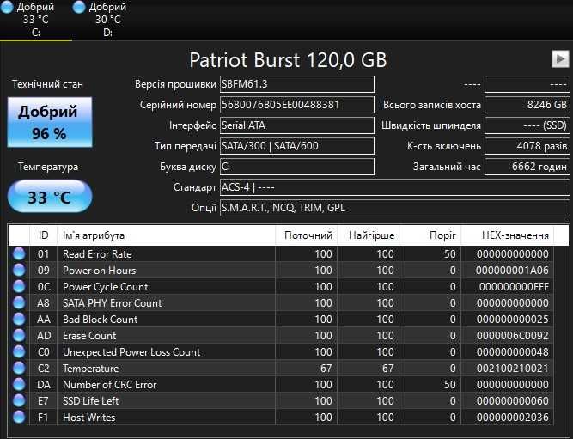Click the transfer mode field SATA/300 | SATA/600
The width and height of the screenshot is (573, 439).
click(x=297, y=146)
